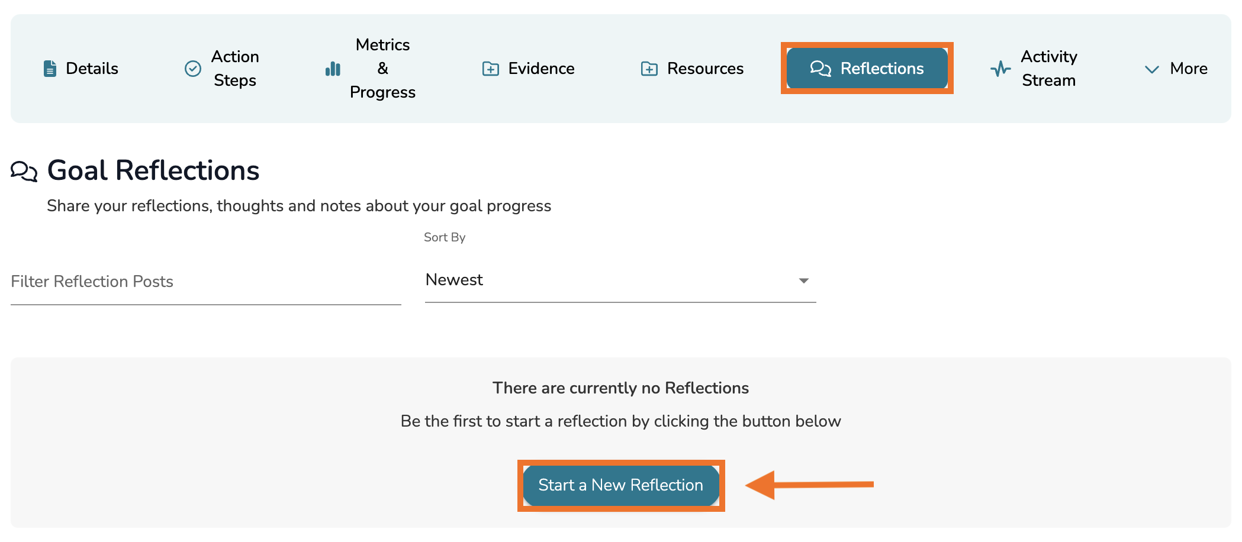Screen dimensions: 1242x542
Task: Focus the Filter Reflection Posts field
Action: pyautogui.click(x=205, y=282)
